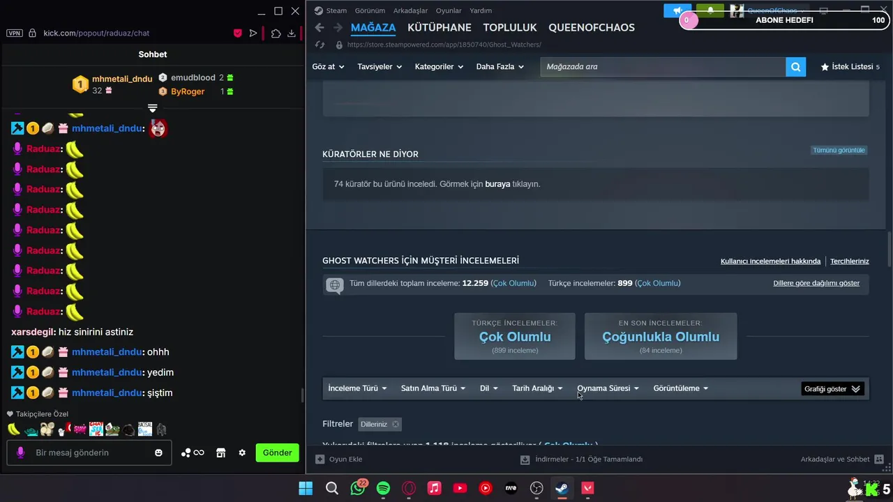
Task: Open the İstek Listesi wishlist
Action: (850, 67)
